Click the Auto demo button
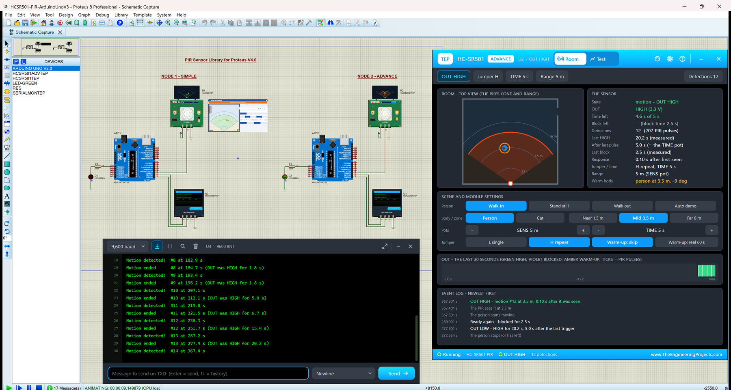This screenshot has width=731, height=390. (x=686, y=206)
